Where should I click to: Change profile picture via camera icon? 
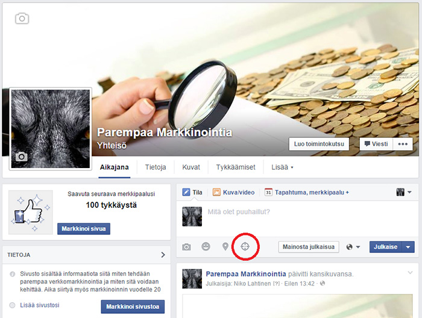22,157
